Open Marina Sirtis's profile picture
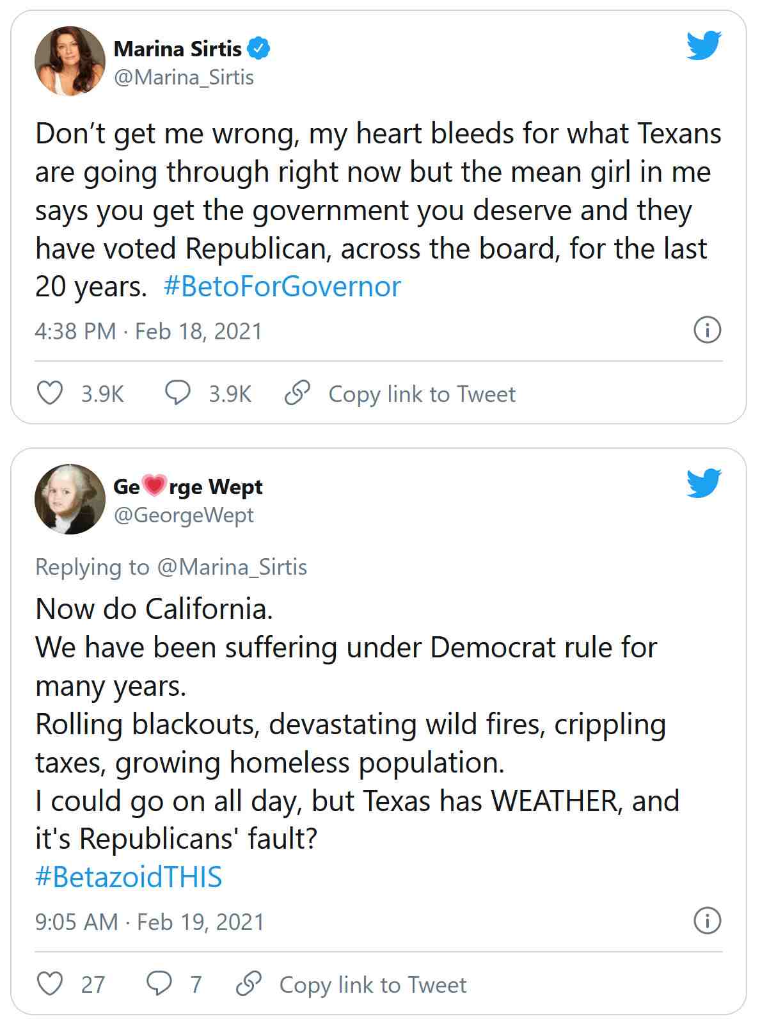Image resolution: width=776 pixels, height=1028 pixels. pos(70,61)
